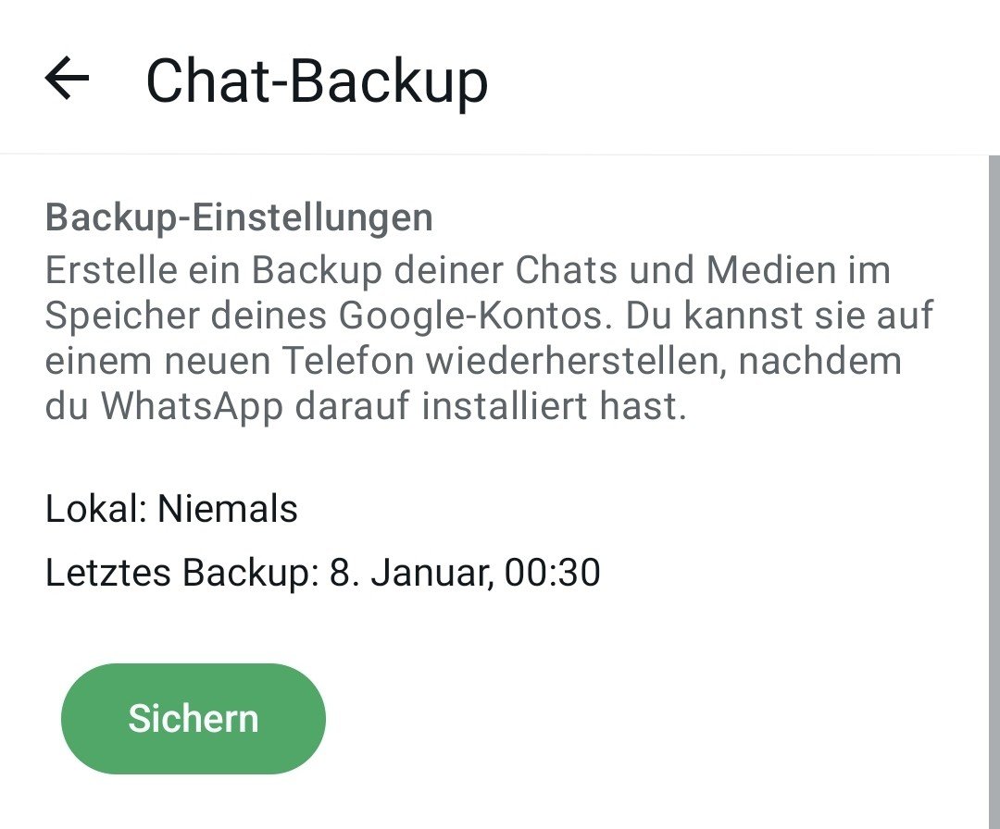Click the date 8. Januar
Image resolution: width=1000 pixels, height=829 pixels.
coord(410,572)
